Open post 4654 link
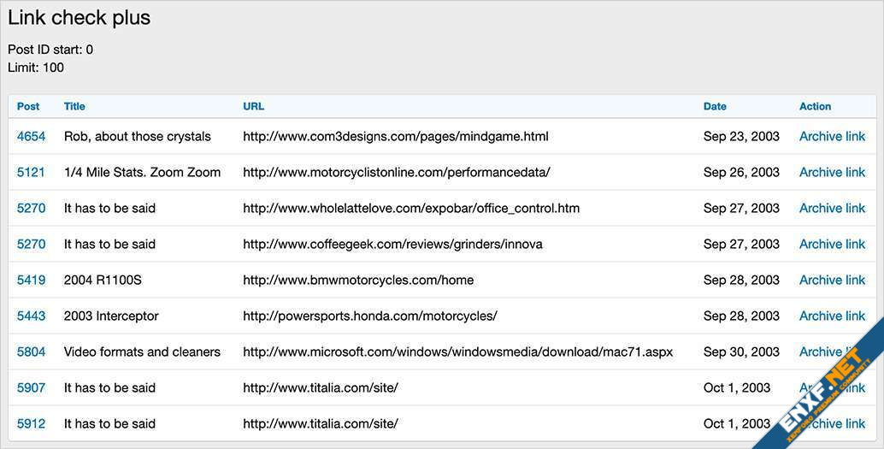884x449 pixels. click(31, 136)
